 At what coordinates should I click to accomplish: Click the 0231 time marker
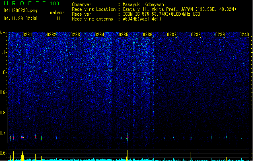tap(27, 34)
